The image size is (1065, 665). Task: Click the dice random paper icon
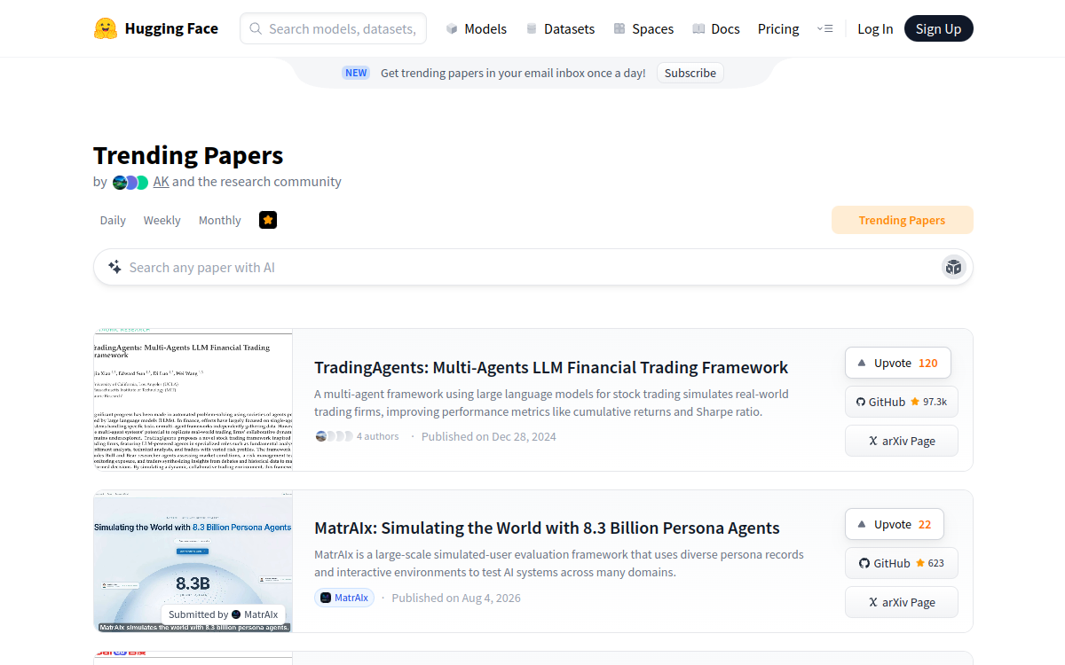click(x=953, y=267)
